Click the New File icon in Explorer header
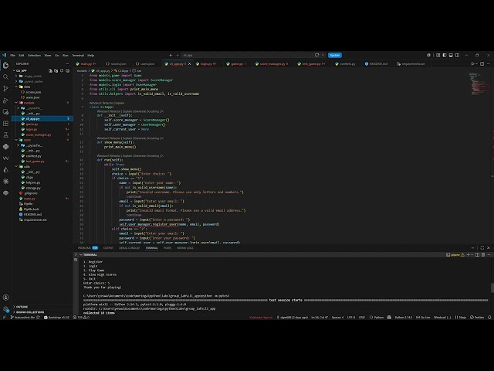494x371 pixels. click(50, 70)
